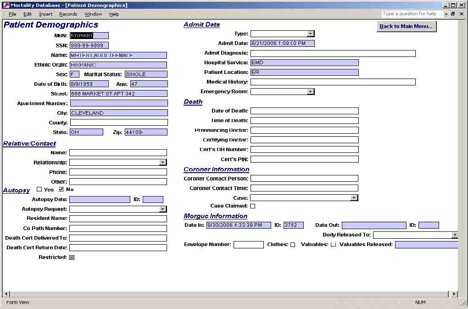The width and height of the screenshot is (468, 309).
Task: Click the horizontal scrollbar track
Action: click(x=228, y=294)
